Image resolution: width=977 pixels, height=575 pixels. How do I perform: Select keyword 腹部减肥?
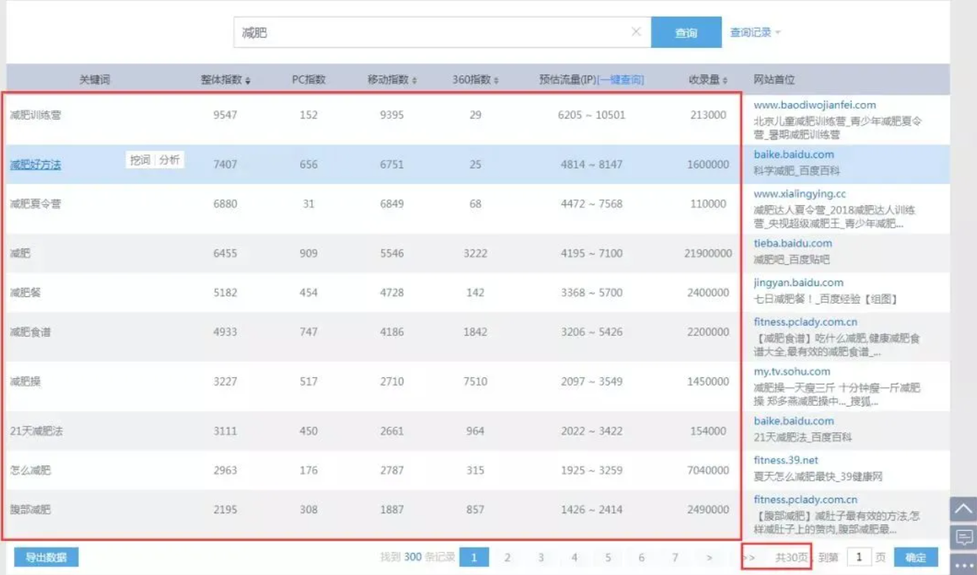(x=30, y=510)
